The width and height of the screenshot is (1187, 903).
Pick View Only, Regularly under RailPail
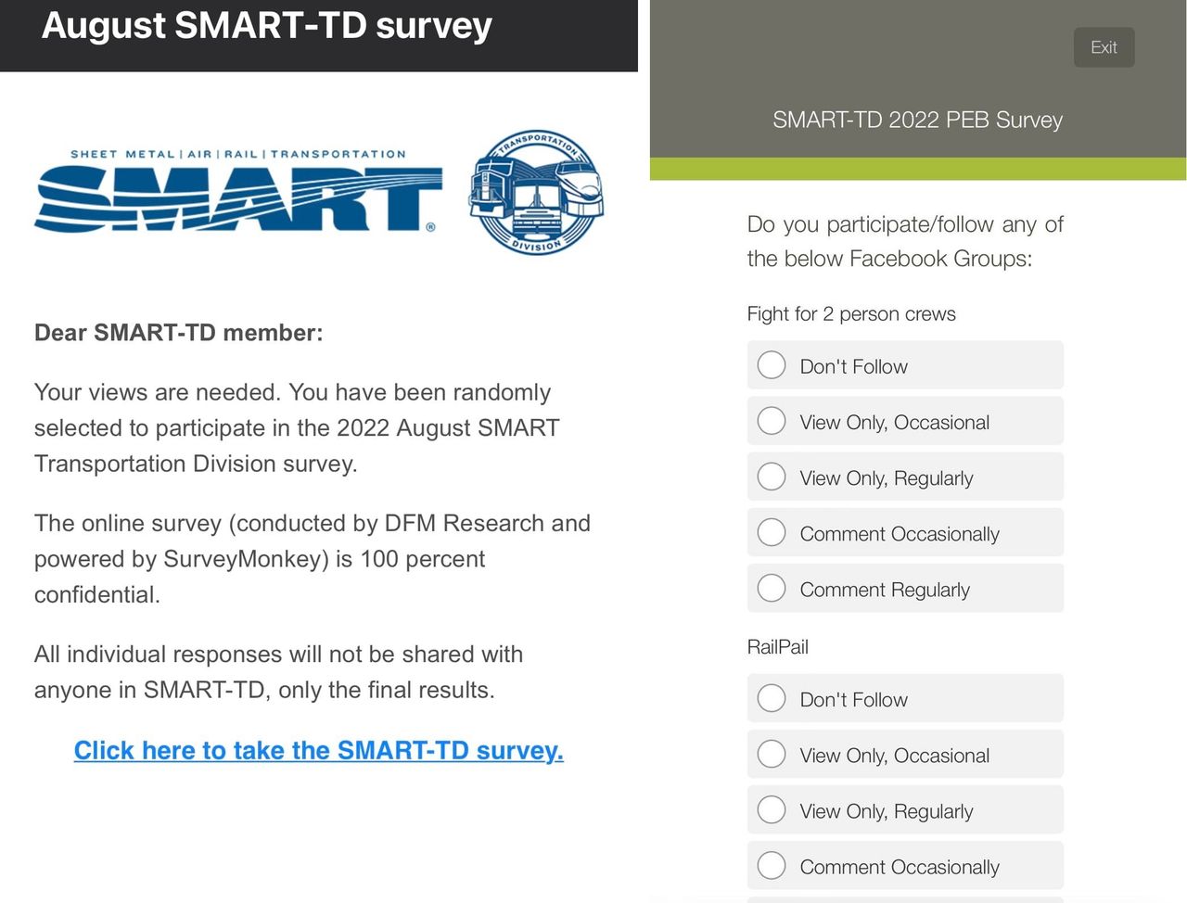[x=772, y=809]
